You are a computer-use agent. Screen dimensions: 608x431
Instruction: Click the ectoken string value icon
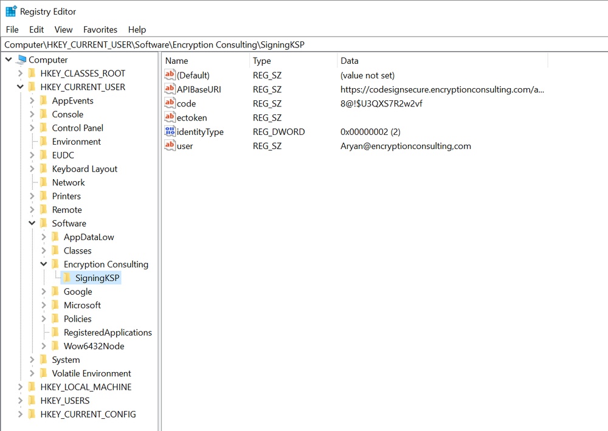170,117
